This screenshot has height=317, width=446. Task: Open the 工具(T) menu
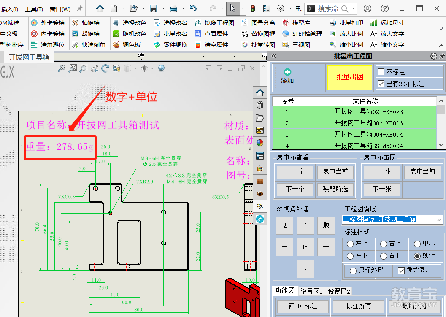34,9
